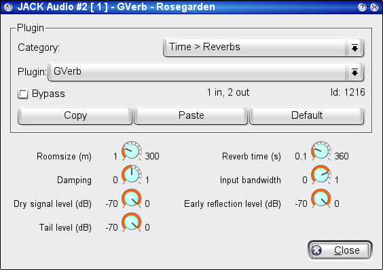This screenshot has height=270, width=383.
Task: Click the 'Reverb time (s)' label
Action: coord(251,156)
